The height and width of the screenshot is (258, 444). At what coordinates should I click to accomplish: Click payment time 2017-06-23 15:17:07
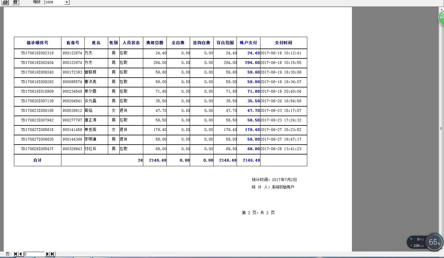(x=281, y=111)
